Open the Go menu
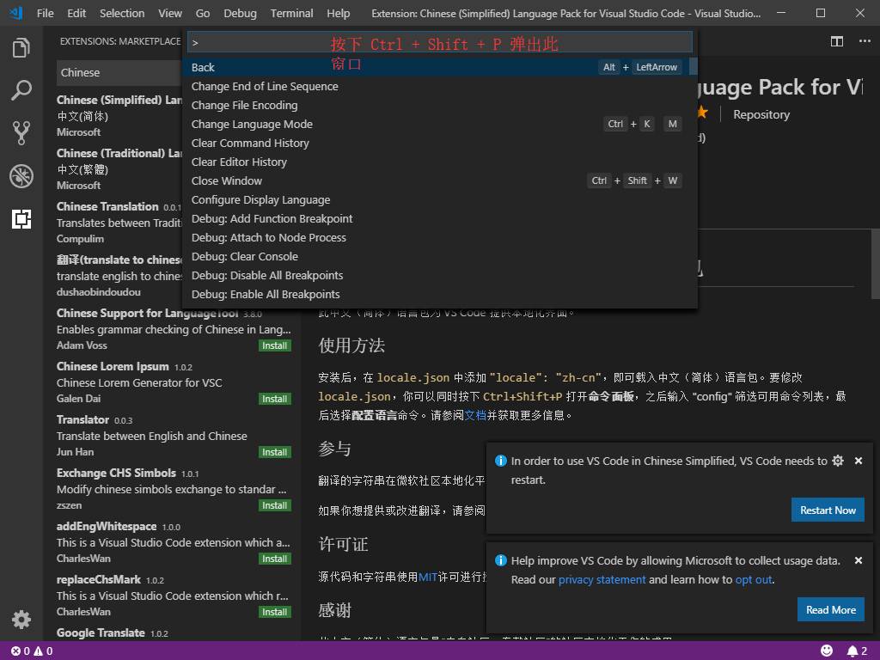Viewport: 880px width, 660px height. 203,13
